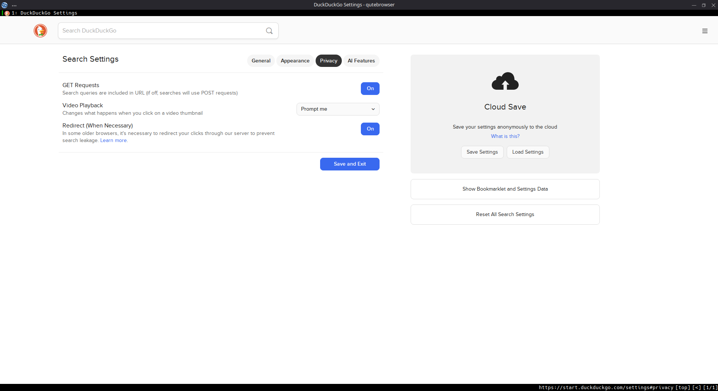Screen dimensions: 718x391
Task: Click the Search Settings heading
Action: pyautogui.click(x=90, y=59)
